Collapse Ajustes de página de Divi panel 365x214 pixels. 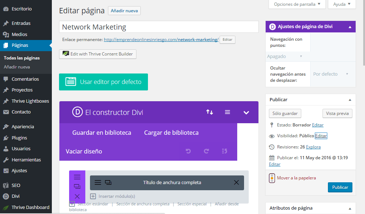[350, 27]
